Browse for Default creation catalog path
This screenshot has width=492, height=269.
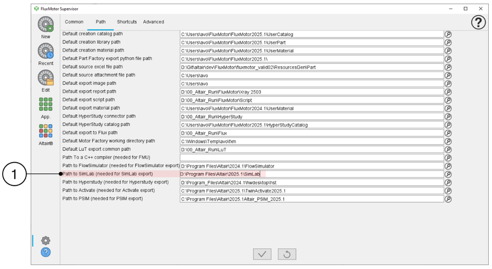click(448, 34)
